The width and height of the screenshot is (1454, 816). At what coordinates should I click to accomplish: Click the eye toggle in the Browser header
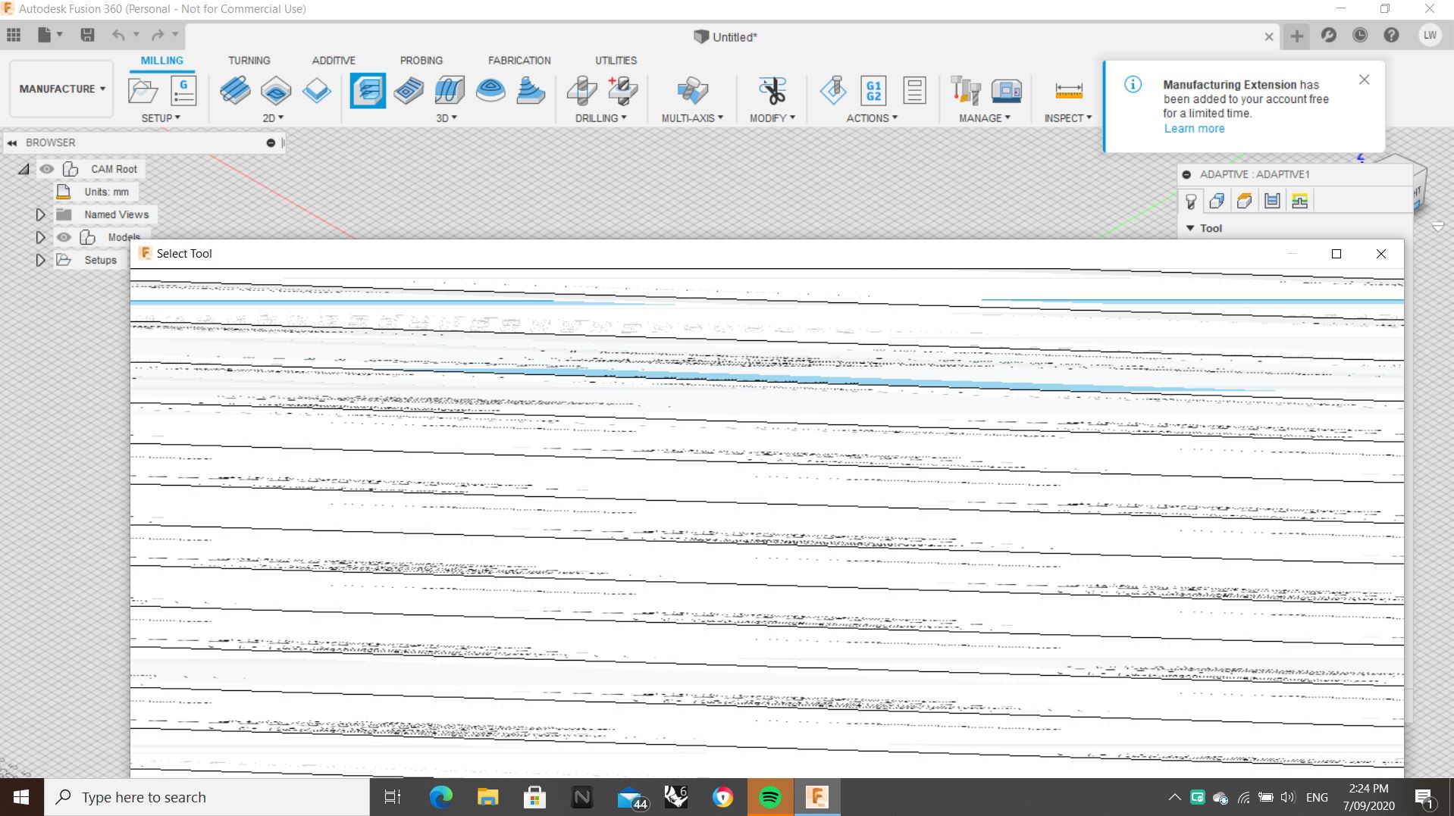[x=270, y=142]
